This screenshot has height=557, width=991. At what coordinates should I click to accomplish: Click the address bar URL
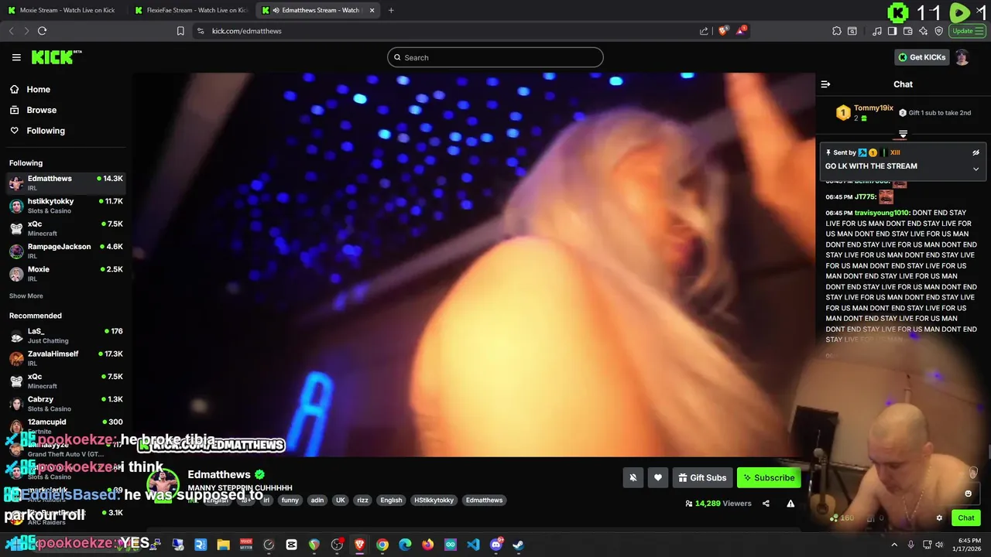(246, 31)
